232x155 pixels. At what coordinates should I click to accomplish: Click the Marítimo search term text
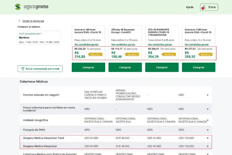[x=24, y=38]
